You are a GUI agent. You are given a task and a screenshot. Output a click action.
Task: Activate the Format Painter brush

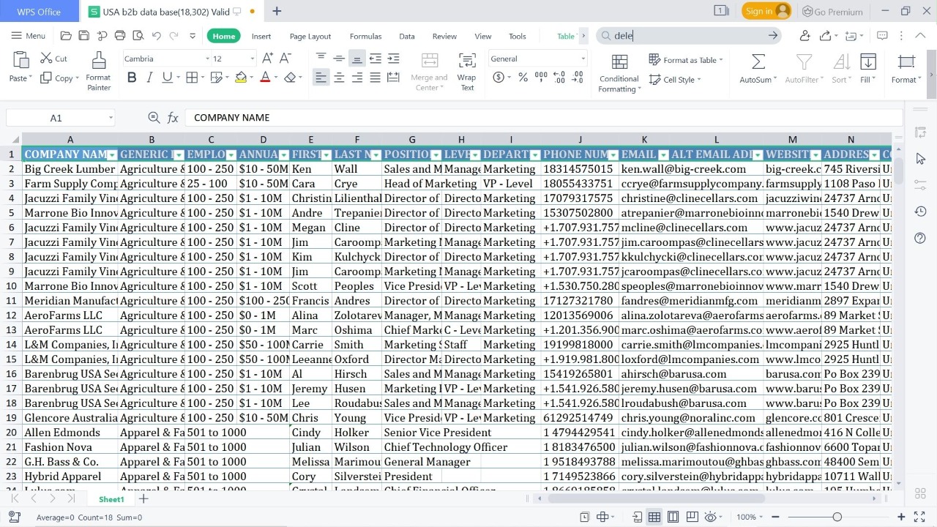[98, 72]
